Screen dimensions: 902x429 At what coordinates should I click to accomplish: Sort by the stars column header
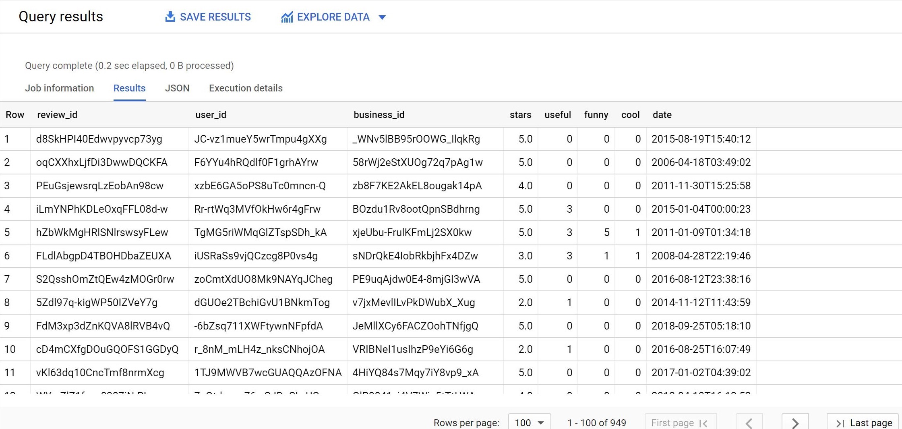520,114
